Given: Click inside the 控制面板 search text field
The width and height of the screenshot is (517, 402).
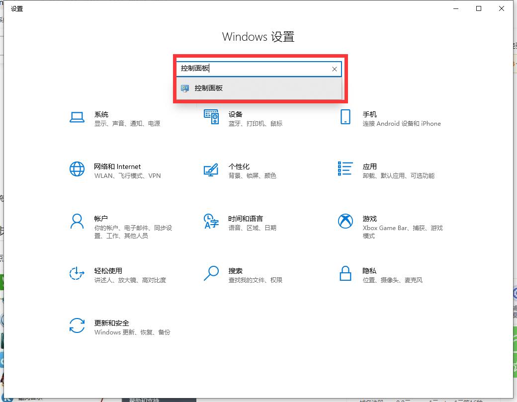Looking at the screenshot, I should point(254,69).
